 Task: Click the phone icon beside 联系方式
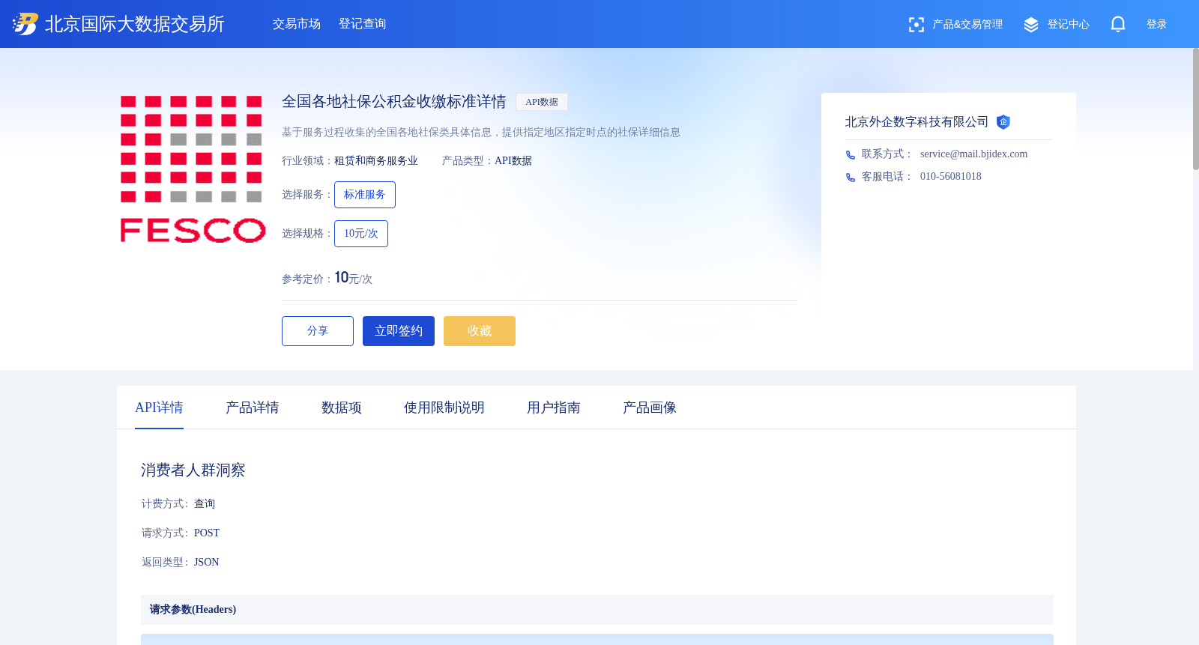point(850,155)
